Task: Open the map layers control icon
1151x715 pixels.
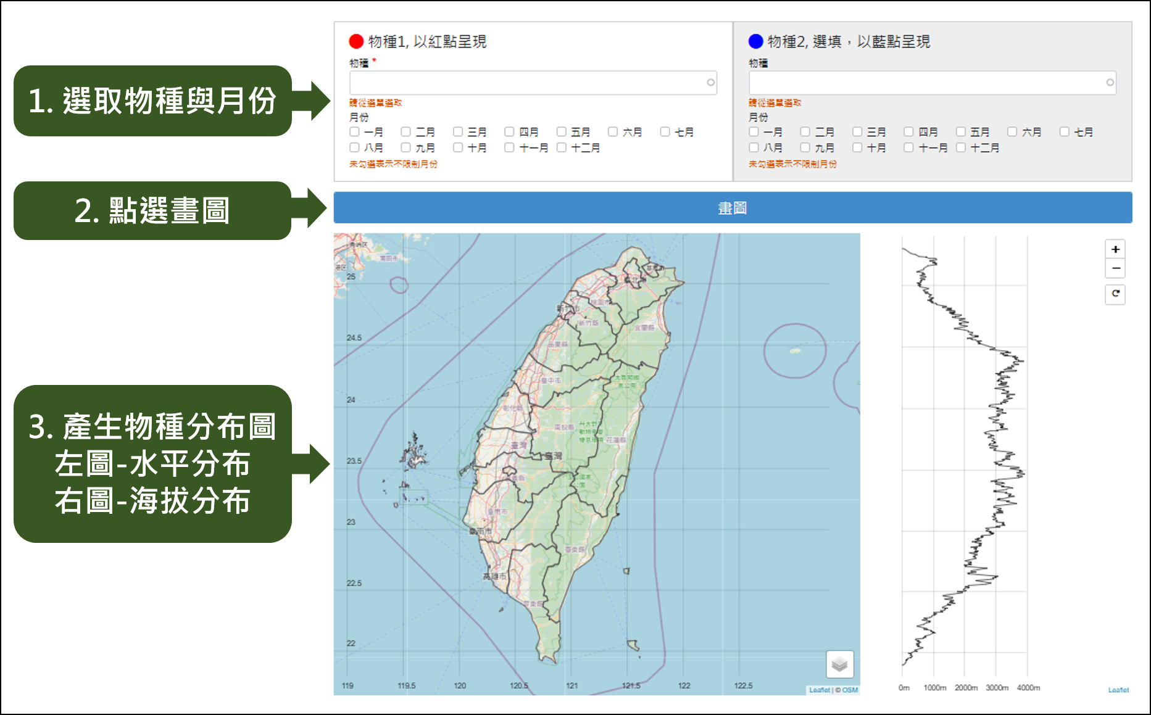Action: coord(839,664)
